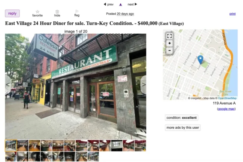Click the 20 days ago posted date
Image resolution: width=243 pixels, height=162 pixels.
coord(125,14)
